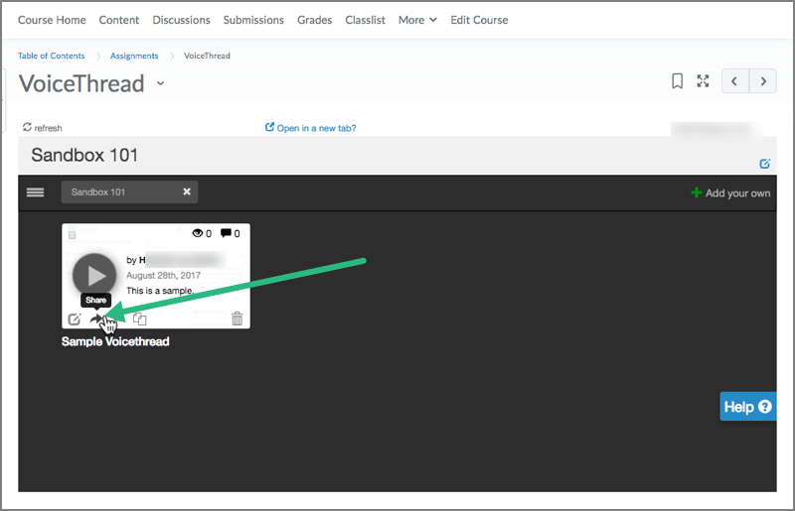Go to Table of Contents breadcrumb
This screenshot has height=511, width=795.
[52, 56]
